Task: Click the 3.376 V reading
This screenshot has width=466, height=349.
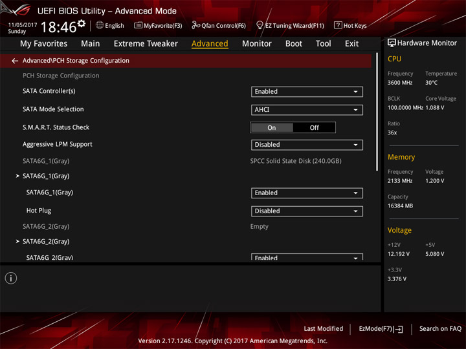Action: click(397, 279)
